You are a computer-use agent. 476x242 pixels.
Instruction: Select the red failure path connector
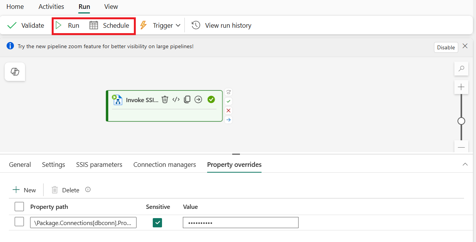pos(228,111)
